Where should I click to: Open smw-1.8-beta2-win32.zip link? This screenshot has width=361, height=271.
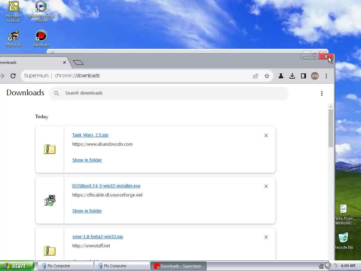[x=98, y=237]
